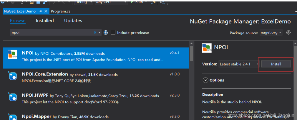This screenshot has height=121, width=297.
Task: Click the NPOI description text in list
Action: click(x=93, y=60)
